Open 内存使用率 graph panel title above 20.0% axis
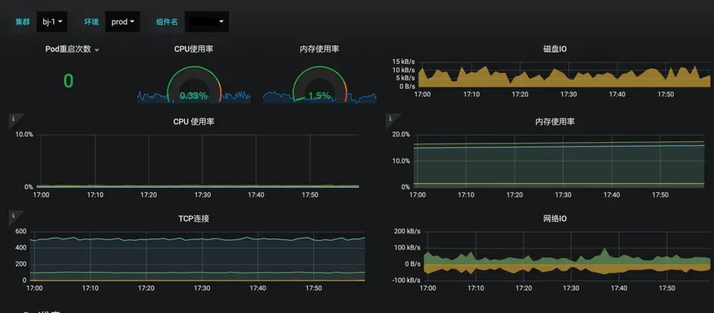This screenshot has height=313, width=714. [x=554, y=122]
